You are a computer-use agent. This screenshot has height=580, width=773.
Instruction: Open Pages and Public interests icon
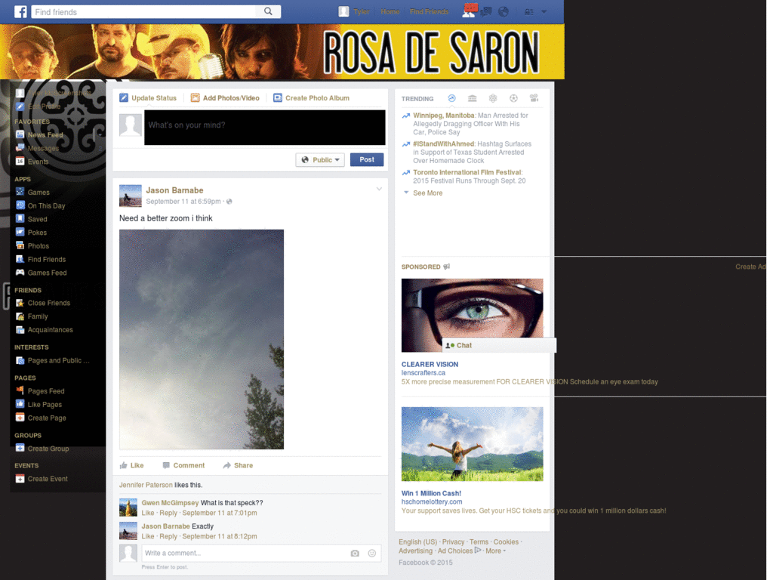coord(20,360)
